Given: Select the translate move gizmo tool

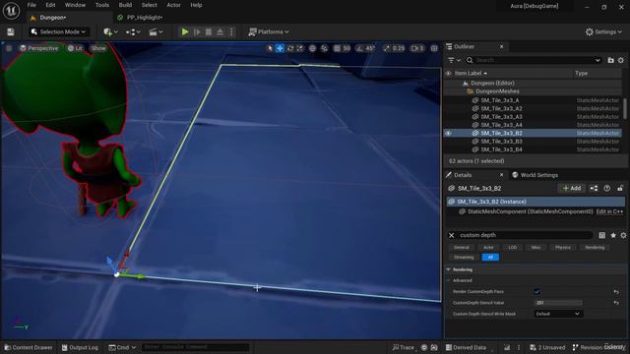Looking at the screenshot, I should [280, 48].
